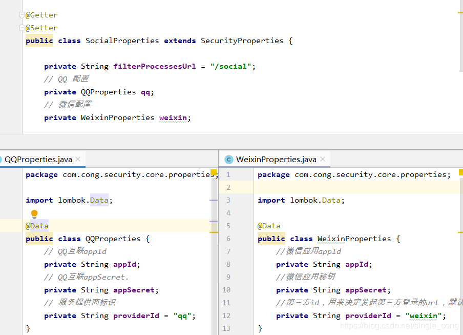Click SecurityProperties superclass name
The width and height of the screenshot is (463, 335).
click(242, 41)
